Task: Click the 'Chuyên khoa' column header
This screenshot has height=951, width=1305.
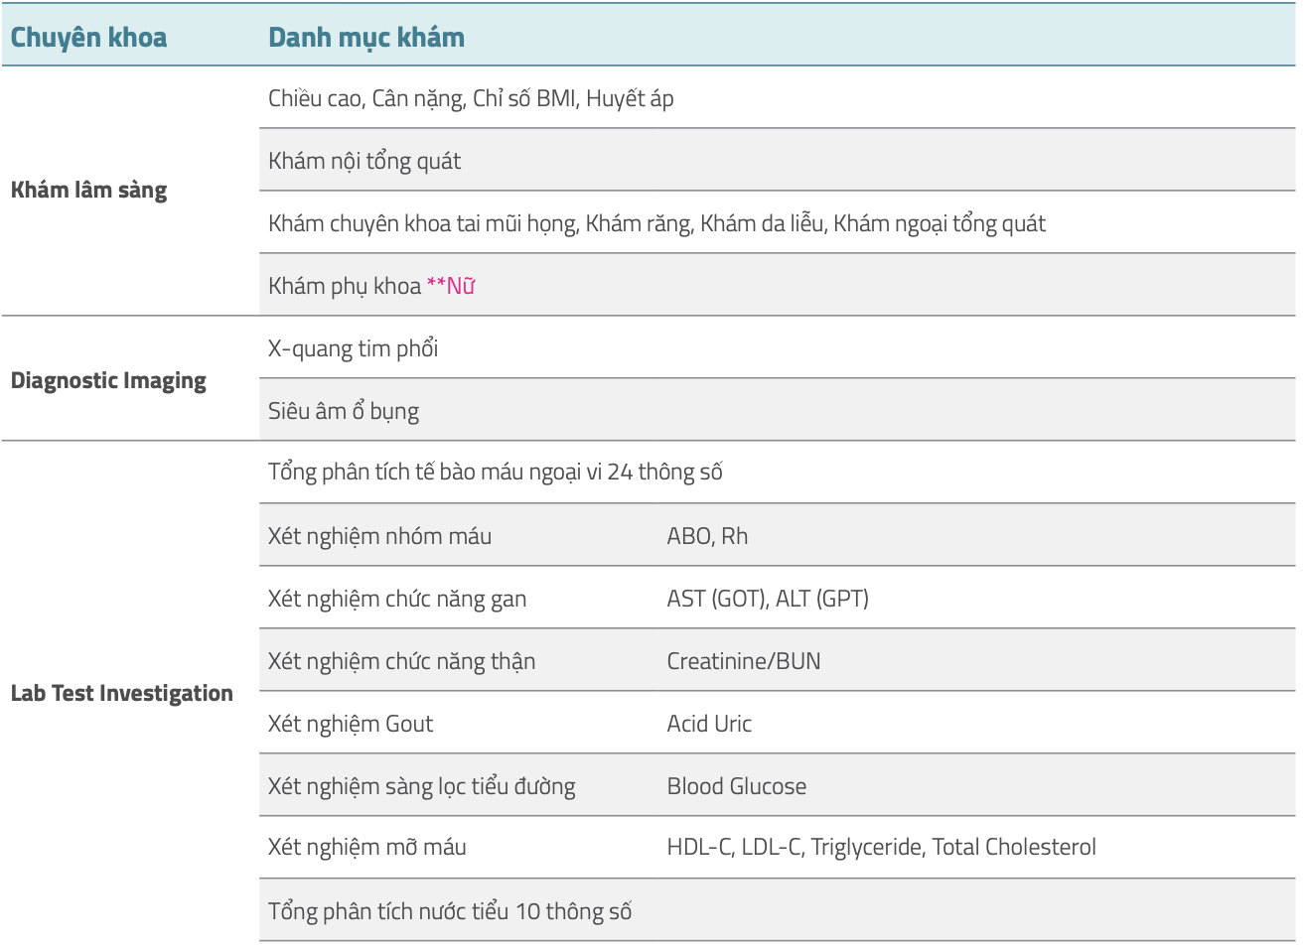Action: point(88,38)
